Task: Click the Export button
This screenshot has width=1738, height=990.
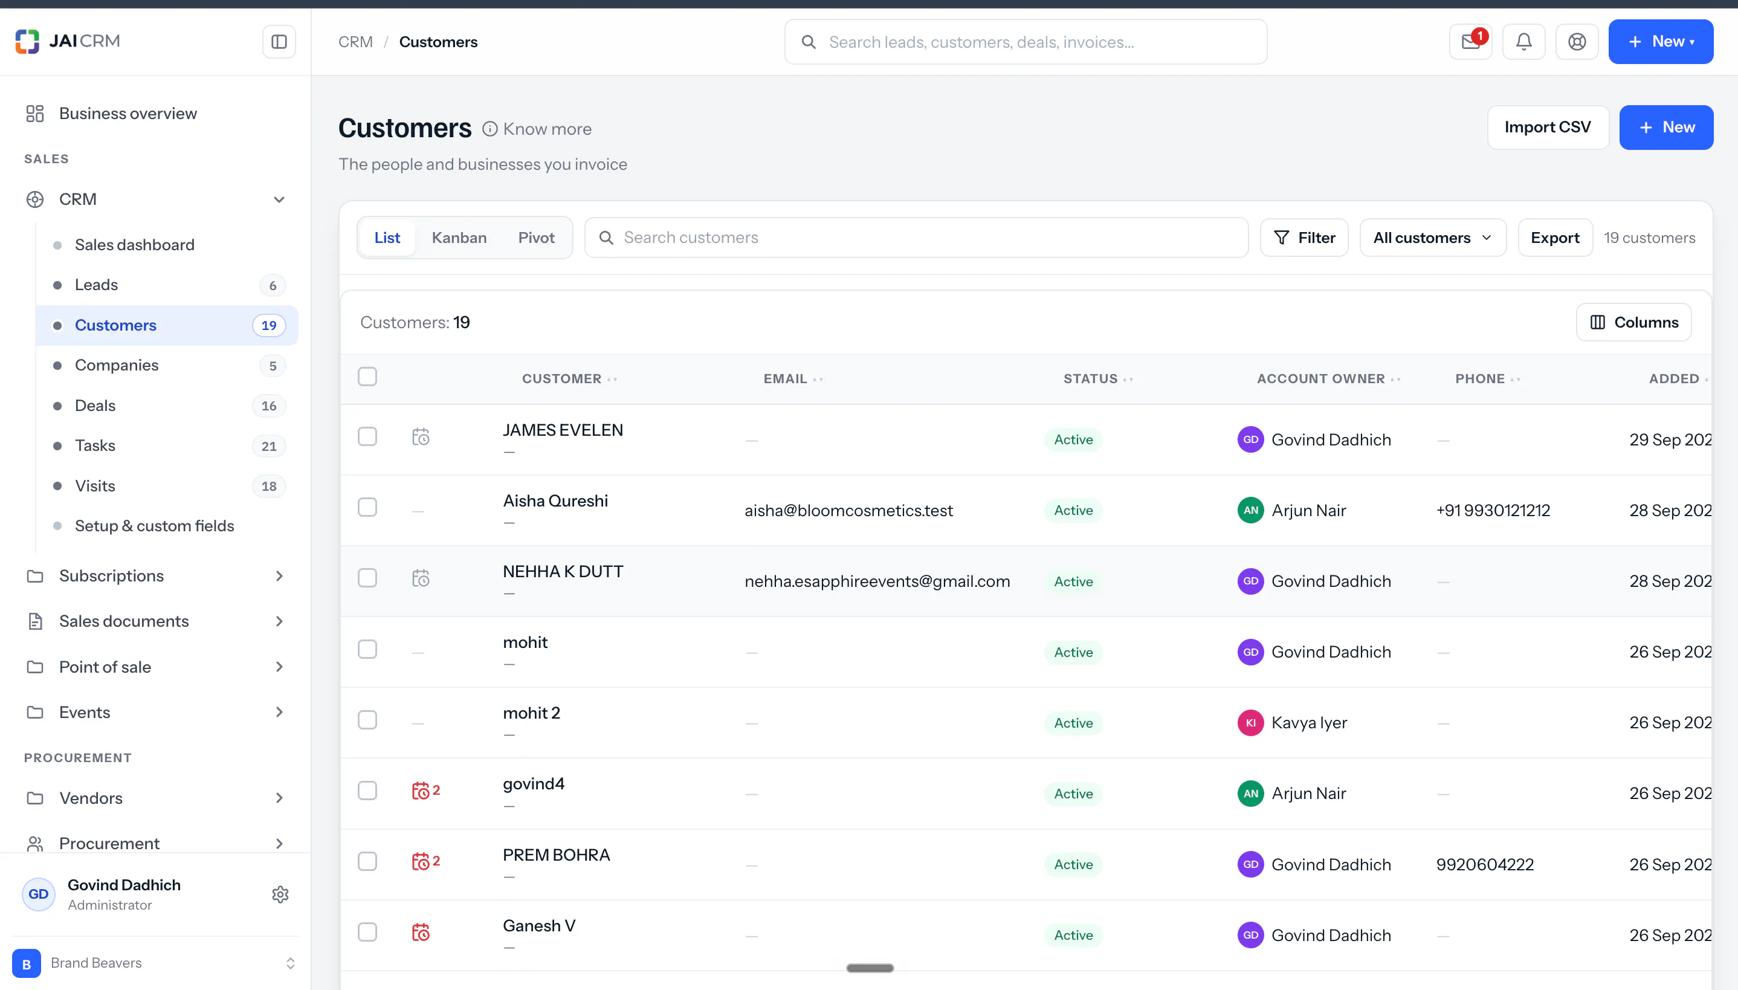Action: pyautogui.click(x=1554, y=238)
